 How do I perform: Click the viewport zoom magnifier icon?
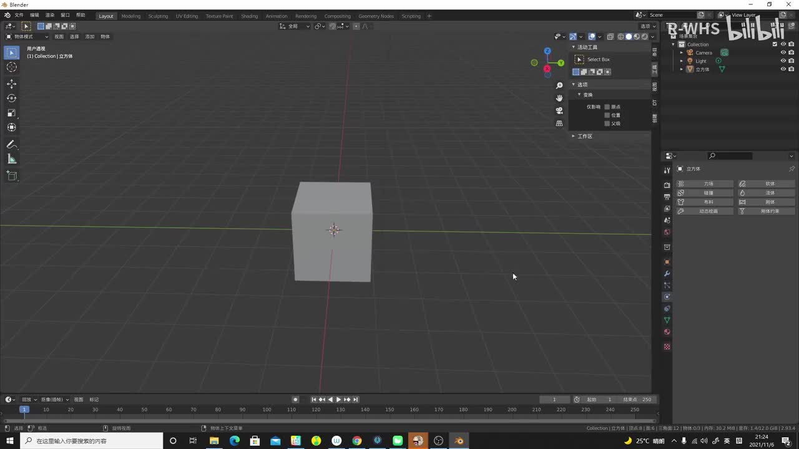pyautogui.click(x=559, y=85)
